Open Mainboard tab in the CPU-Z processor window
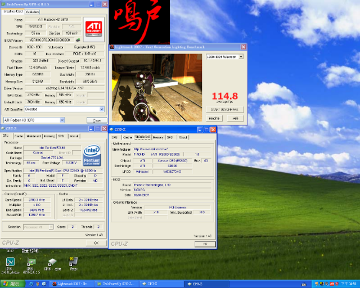360x288 pixels. (x=34, y=136)
